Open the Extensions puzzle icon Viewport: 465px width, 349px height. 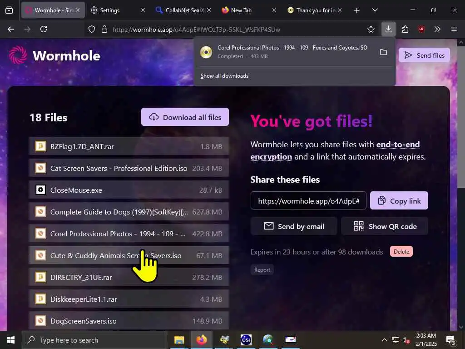405,29
